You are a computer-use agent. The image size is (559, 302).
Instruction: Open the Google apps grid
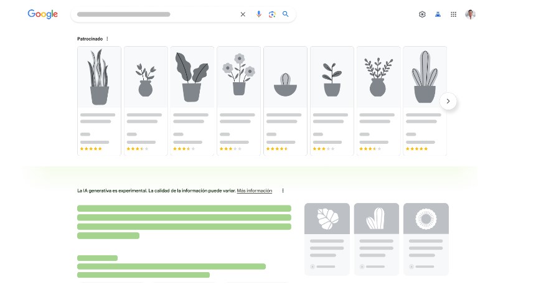[453, 14]
